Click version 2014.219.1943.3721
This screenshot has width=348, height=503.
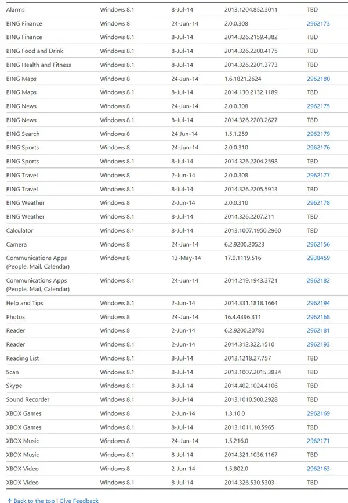251,280
